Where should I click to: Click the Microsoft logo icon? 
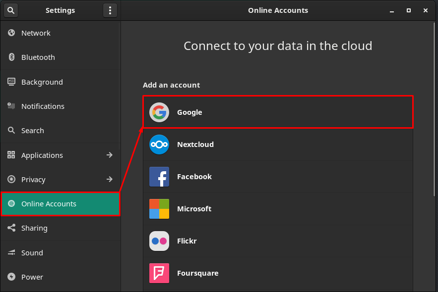[x=159, y=209]
